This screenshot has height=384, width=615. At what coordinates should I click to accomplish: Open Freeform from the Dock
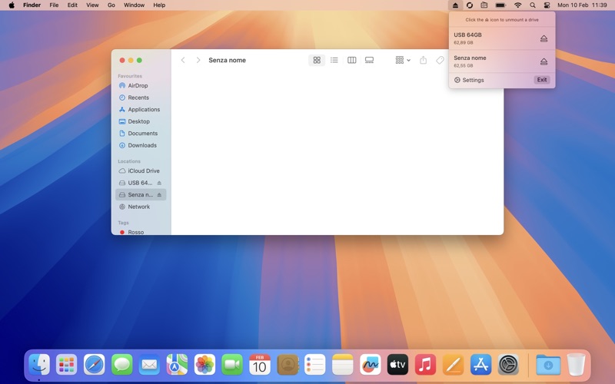tap(371, 364)
